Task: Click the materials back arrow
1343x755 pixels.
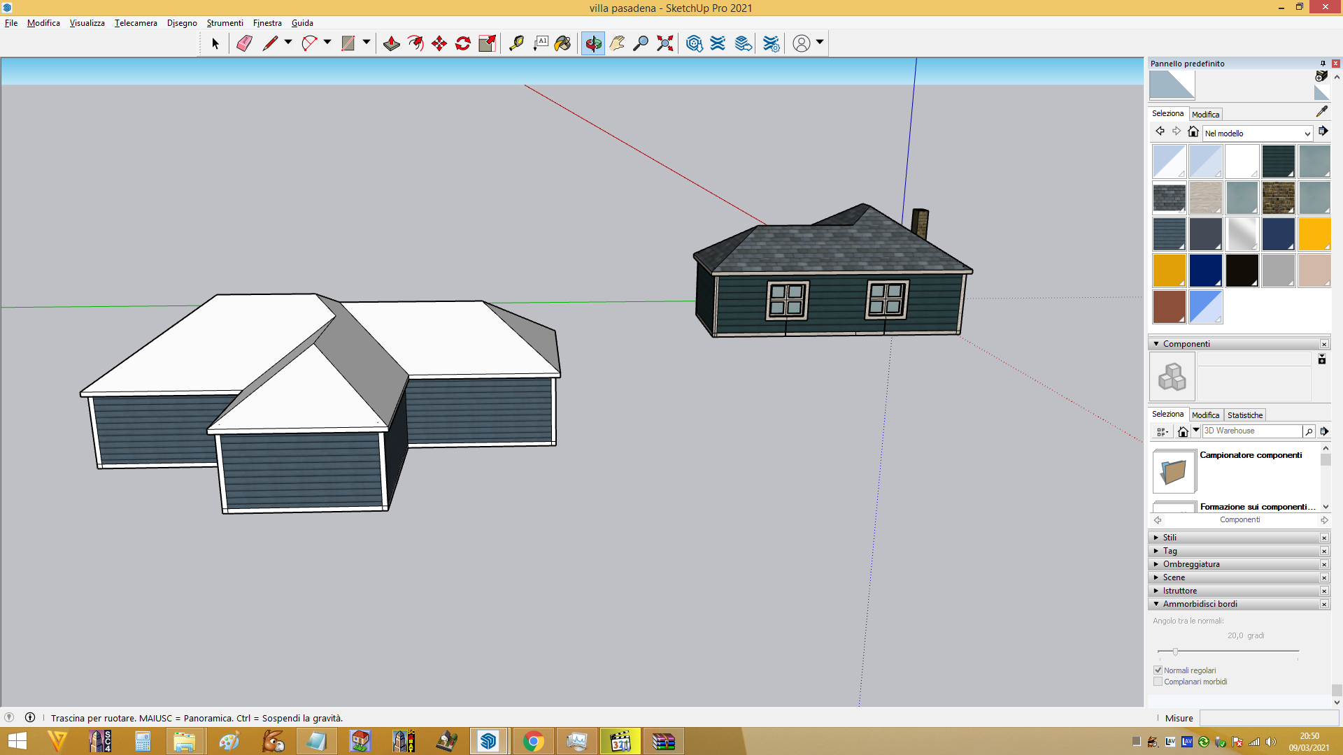Action: point(1160,131)
